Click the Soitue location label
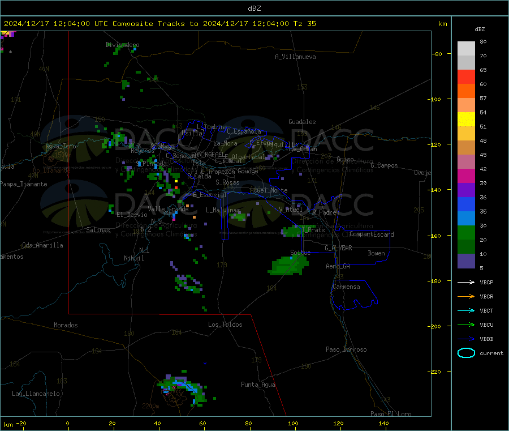The height and width of the screenshot is (431, 509). click(301, 253)
